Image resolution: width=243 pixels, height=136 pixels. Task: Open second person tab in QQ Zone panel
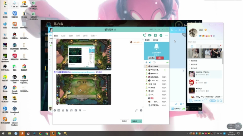210,46
